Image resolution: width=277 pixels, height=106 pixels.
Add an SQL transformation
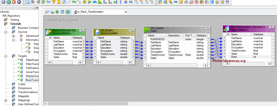point(176,2)
